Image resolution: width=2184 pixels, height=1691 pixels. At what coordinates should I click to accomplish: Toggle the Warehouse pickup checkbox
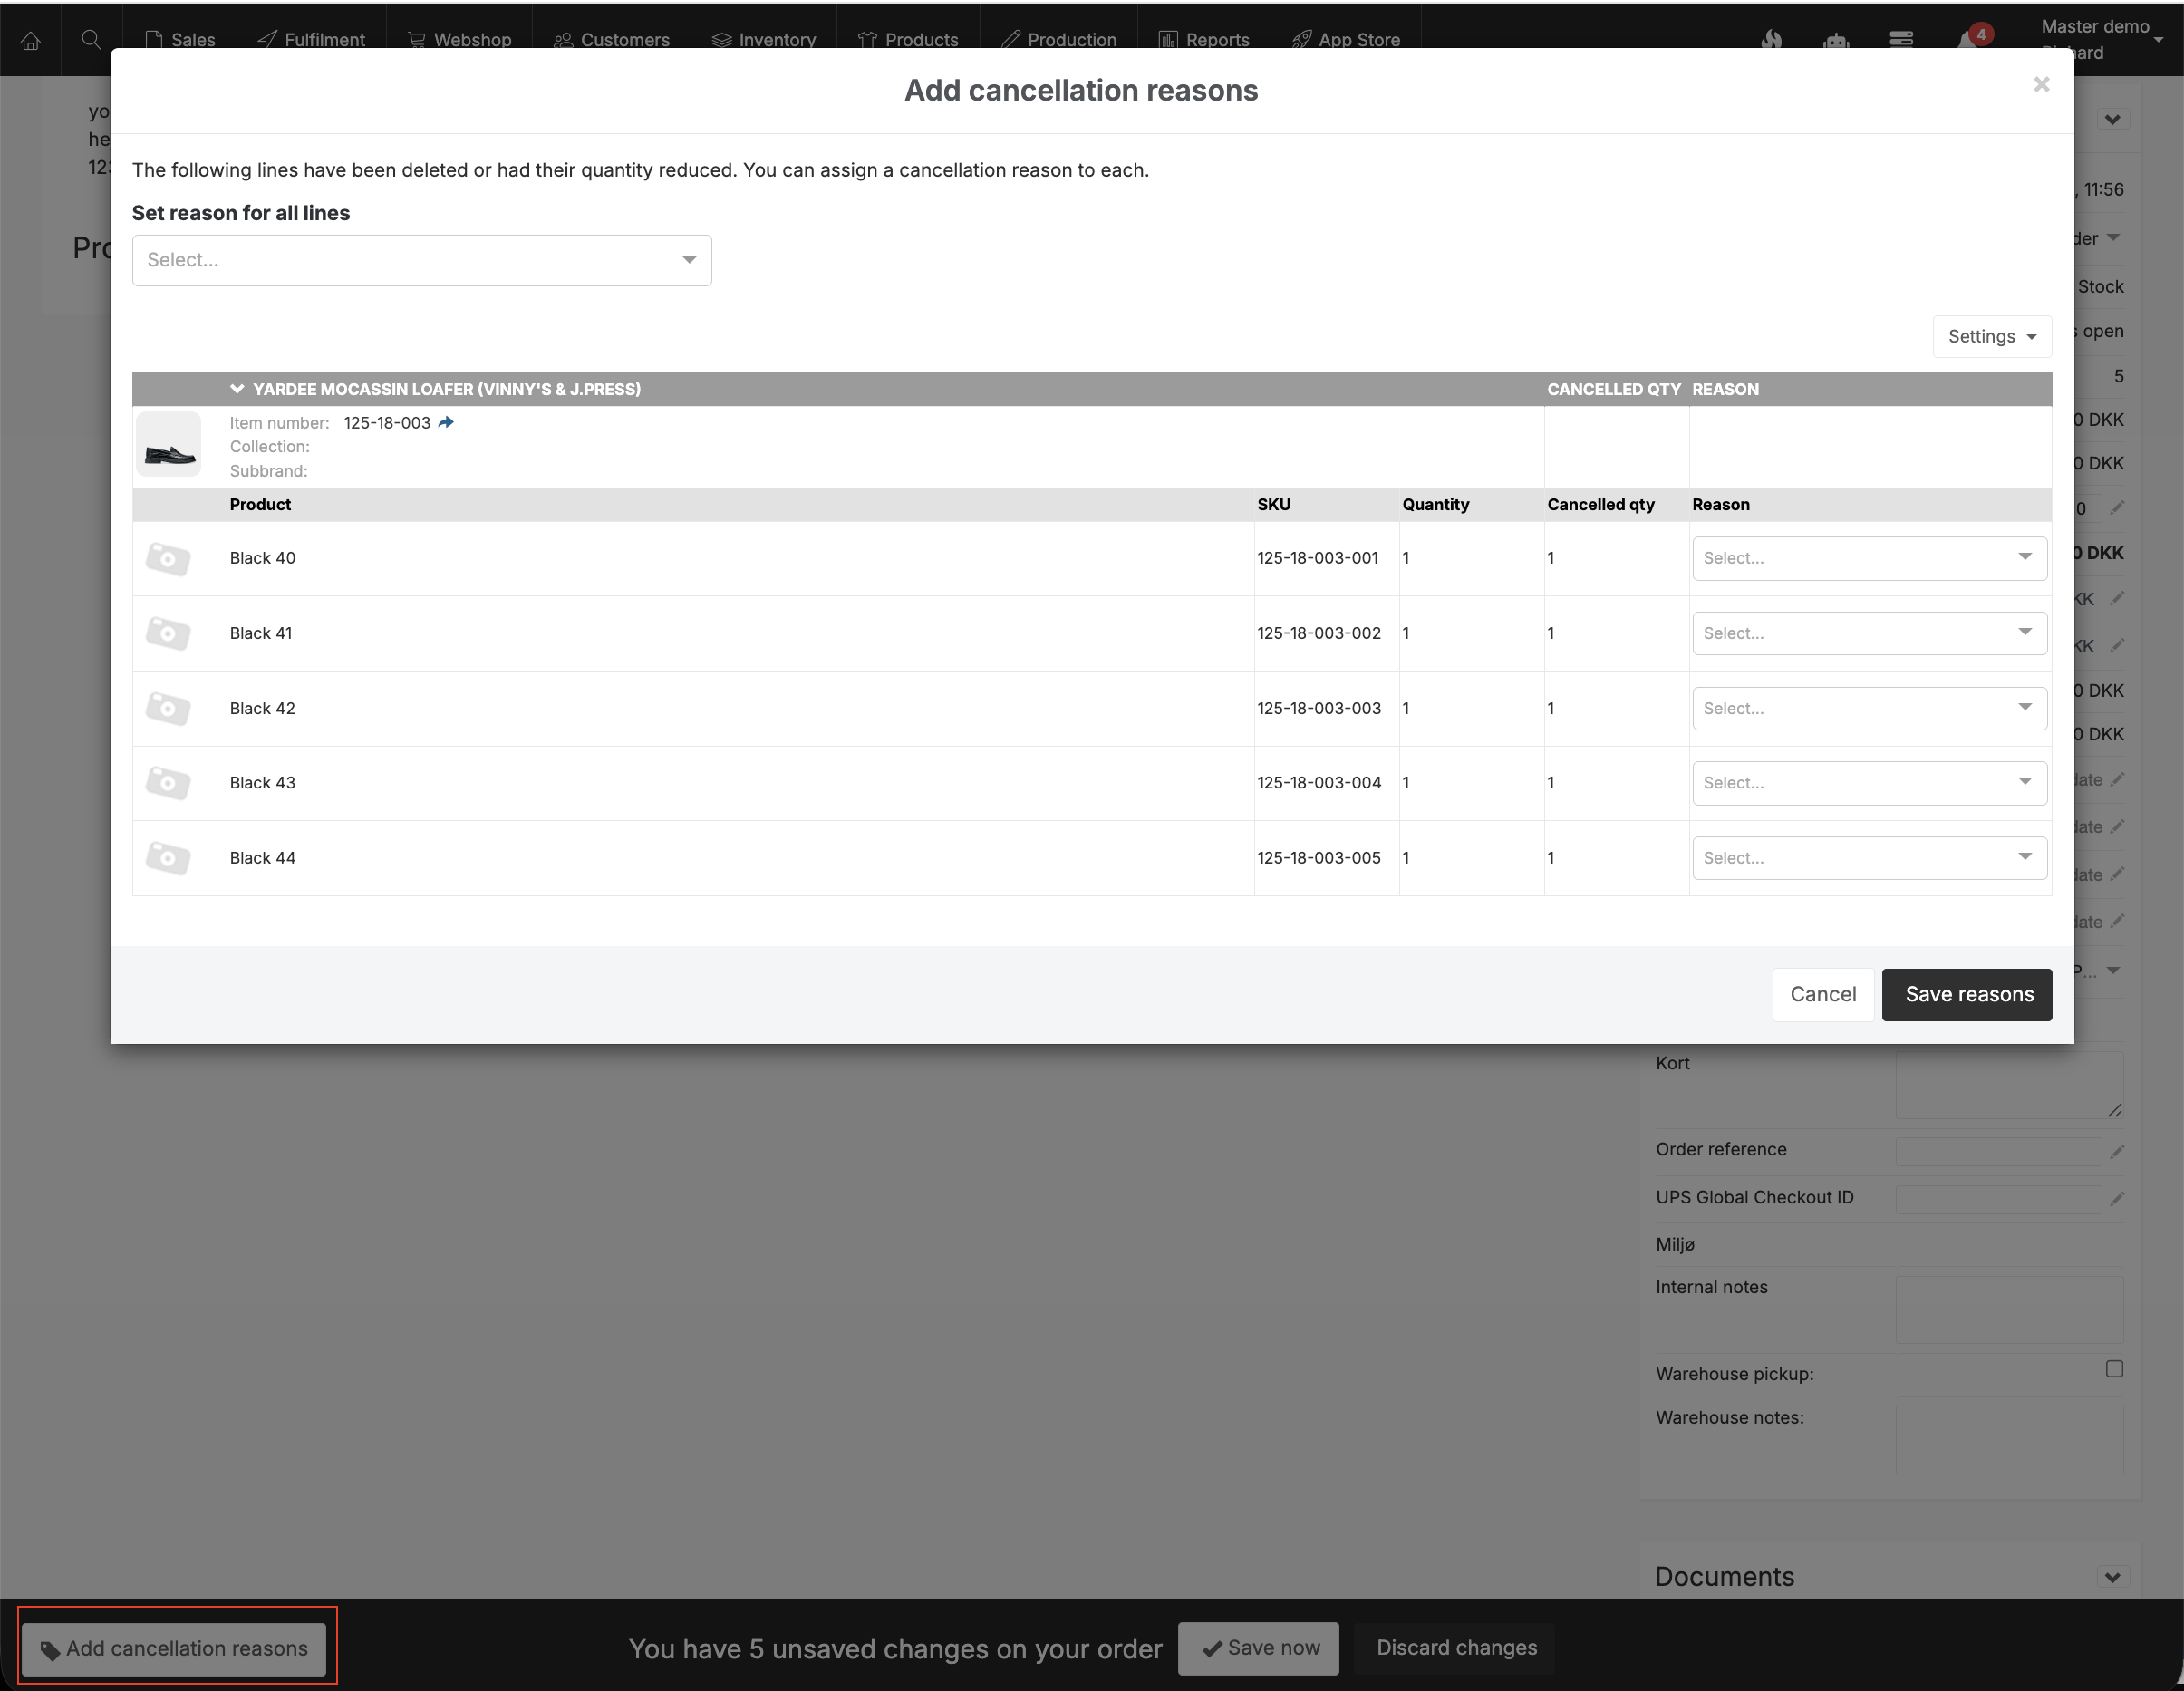(2113, 1369)
